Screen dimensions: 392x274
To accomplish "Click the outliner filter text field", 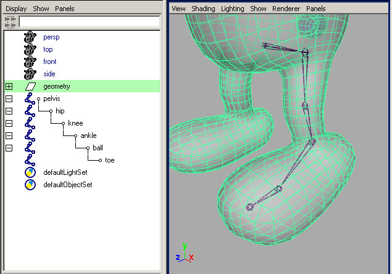I will click(89, 22).
